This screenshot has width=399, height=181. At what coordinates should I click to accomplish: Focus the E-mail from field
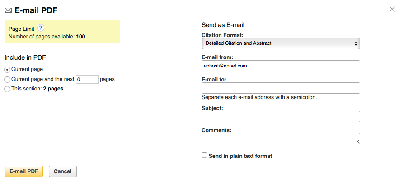pyautogui.click(x=280, y=66)
